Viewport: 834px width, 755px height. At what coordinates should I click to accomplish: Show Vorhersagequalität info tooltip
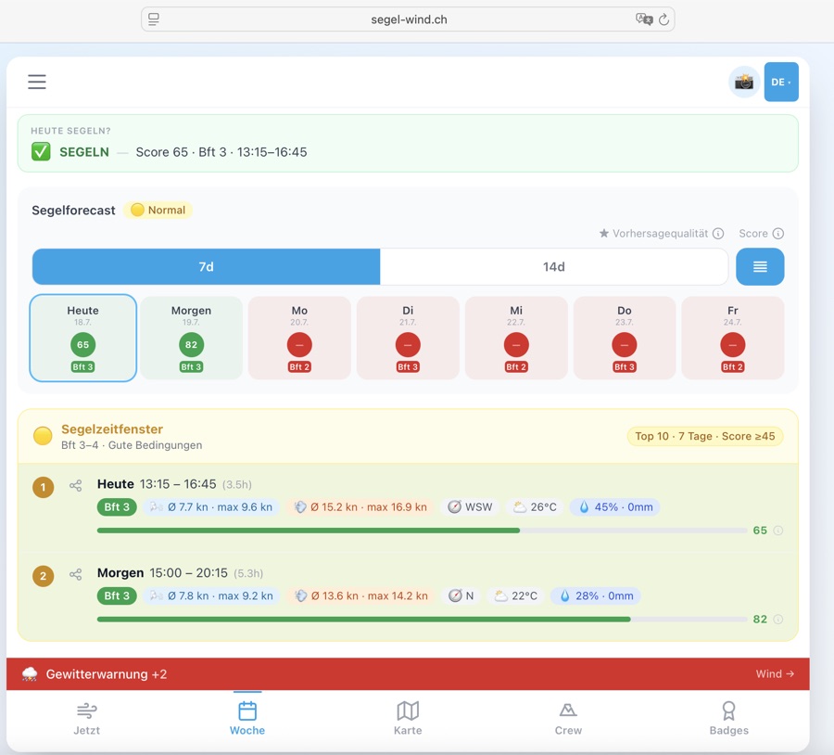[717, 233]
